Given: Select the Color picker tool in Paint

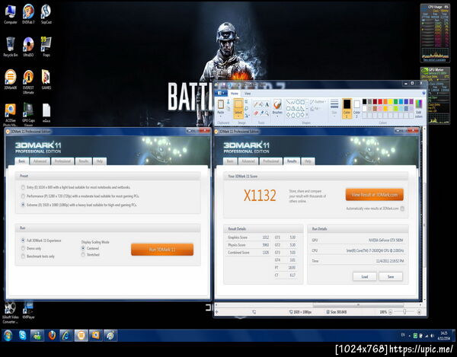Looking at the screenshot, I should click(261, 113).
